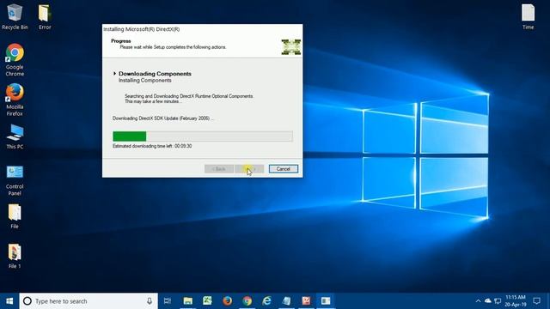Screen dimensions: 550x309
Task: Open the network tray icon
Action: 498,301
